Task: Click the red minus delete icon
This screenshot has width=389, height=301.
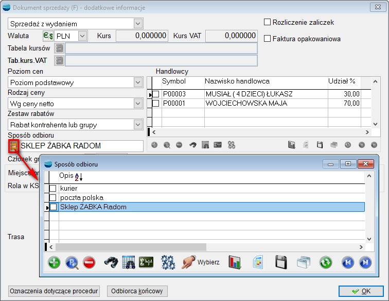Action: point(89,262)
